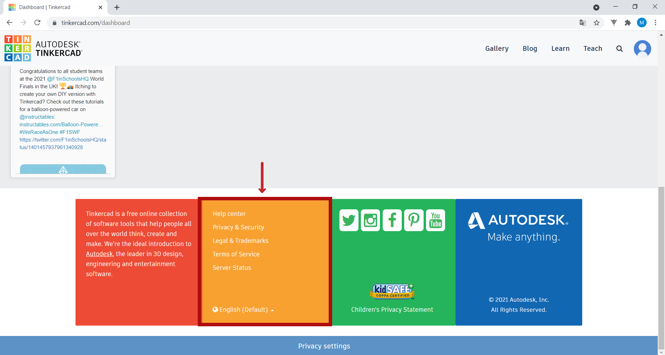Click the Autodesk link in description
Viewport: 665px width, 355px height.
tap(99, 254)
